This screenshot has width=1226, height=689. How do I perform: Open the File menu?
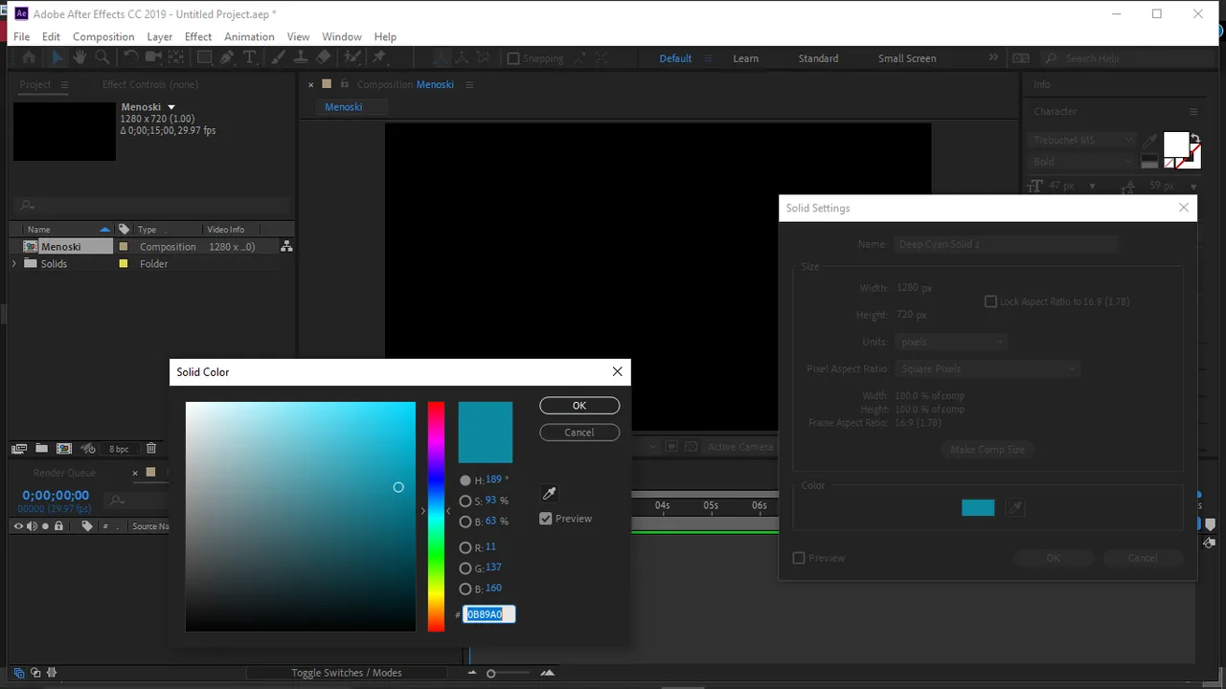[x=21, y=36]
